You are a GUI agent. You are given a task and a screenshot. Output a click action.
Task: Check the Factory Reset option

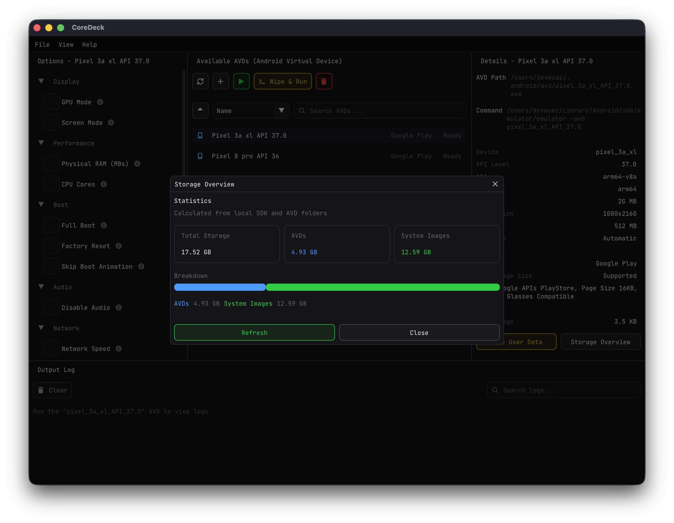coord(51,246)
